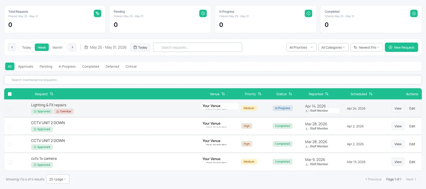426x189 pixels.
Task: Focus the Search requests field
Action: click(x=198, y=47)
